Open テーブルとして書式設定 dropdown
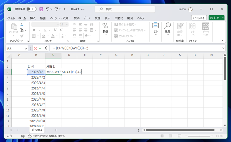 pos(130,30)
